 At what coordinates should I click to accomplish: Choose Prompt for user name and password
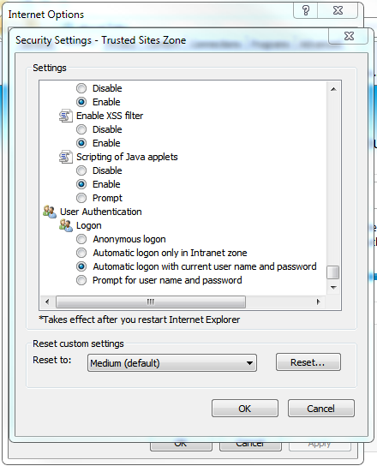coord(81,280)
